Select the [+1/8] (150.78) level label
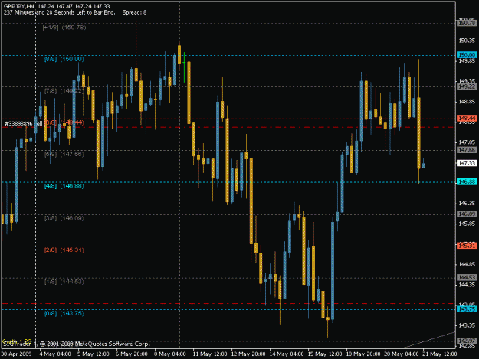479x359 pixels. 64,28
